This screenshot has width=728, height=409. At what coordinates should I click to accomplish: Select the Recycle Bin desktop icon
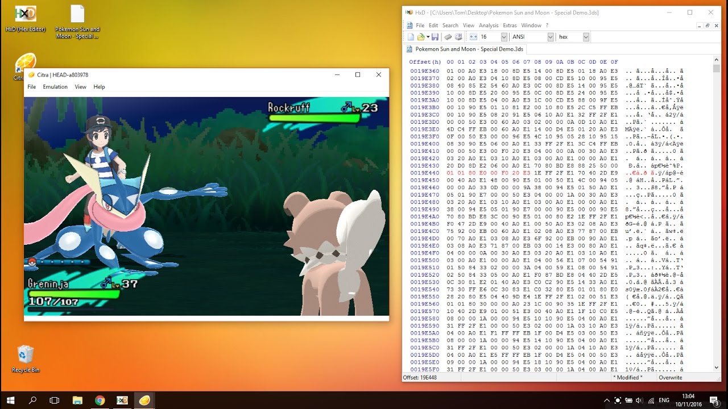tap(26, 359)
